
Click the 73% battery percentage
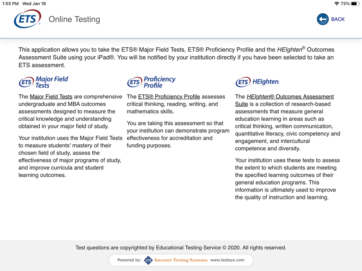(x=345, y=4)
